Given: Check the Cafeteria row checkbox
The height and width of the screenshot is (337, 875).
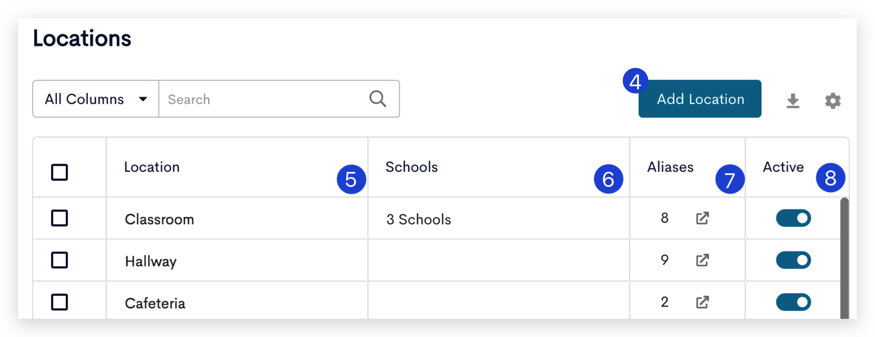Looking at the screenshot, I should 60,302.
